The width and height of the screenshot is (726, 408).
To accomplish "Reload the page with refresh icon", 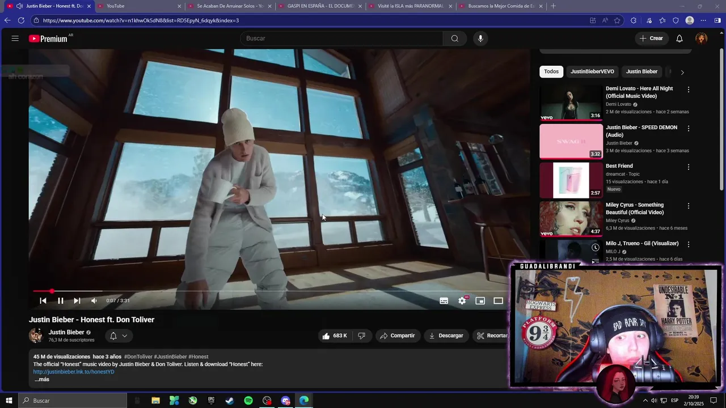I will tap(21, 20).
